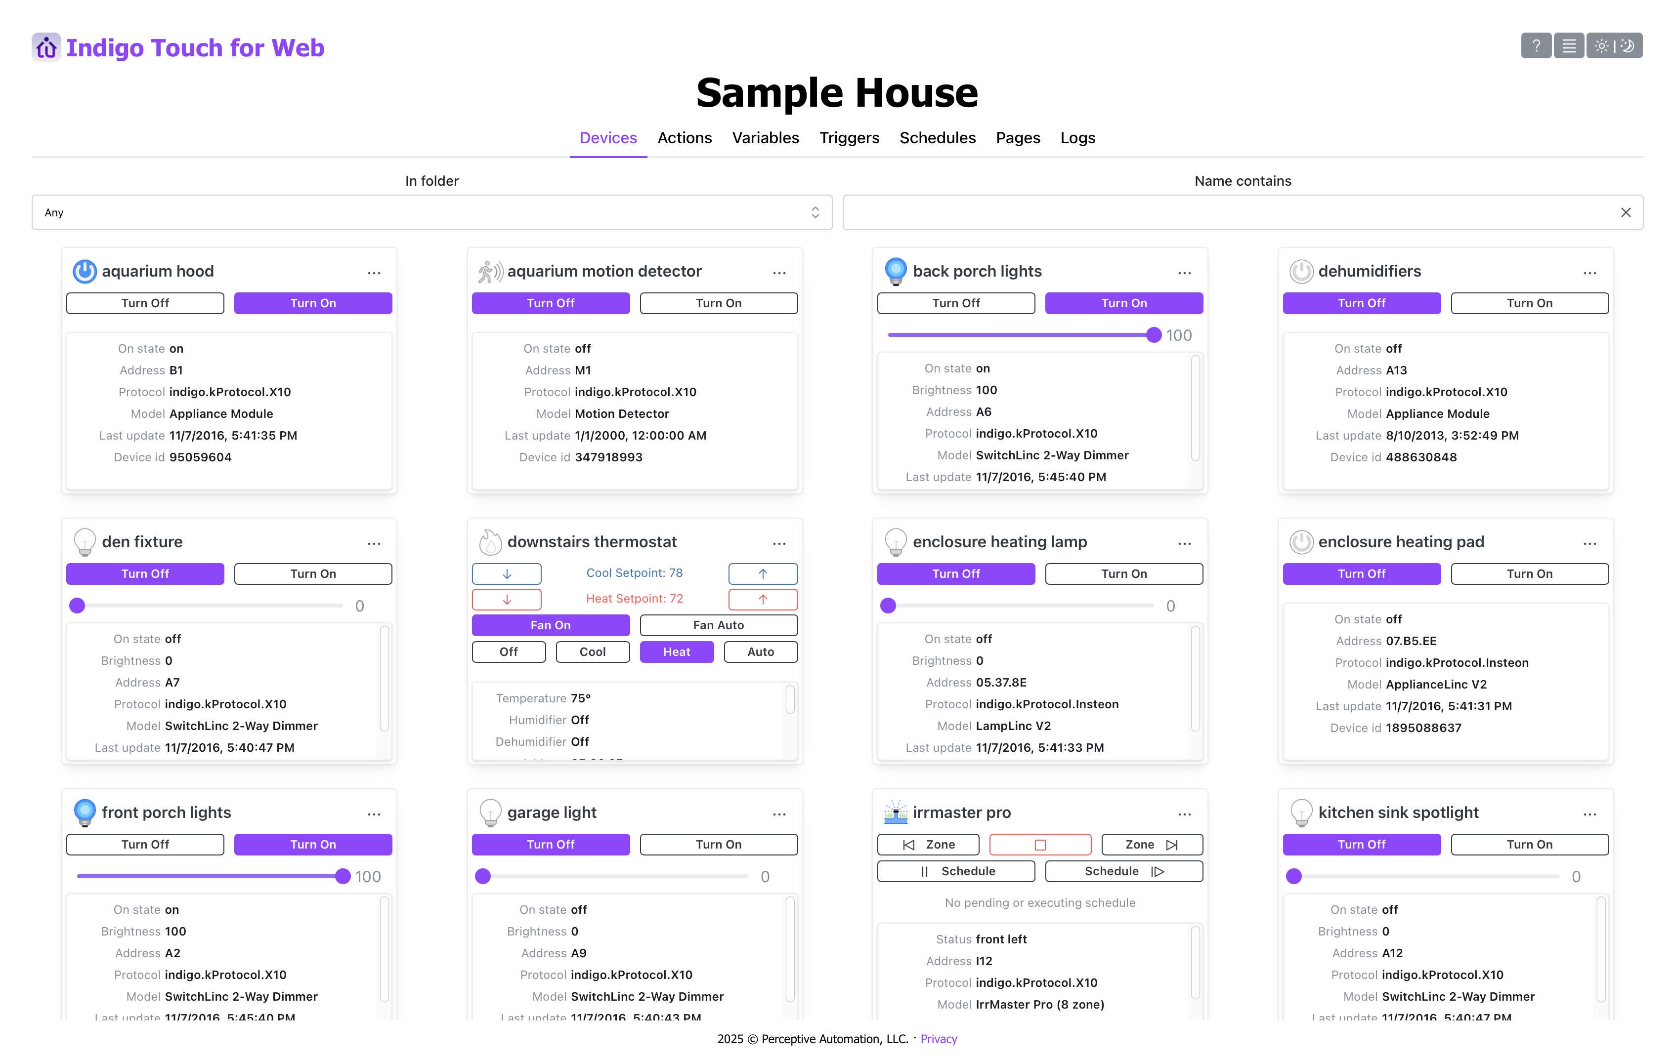Click the enclosure heating pad power icon
The image size is (1674, 1056).
(1301, 542)
